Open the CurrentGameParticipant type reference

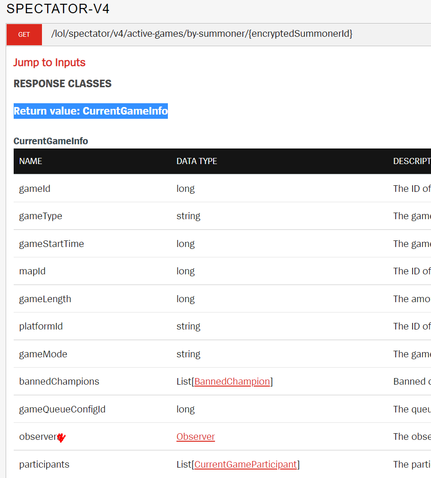tap(245, 464)
